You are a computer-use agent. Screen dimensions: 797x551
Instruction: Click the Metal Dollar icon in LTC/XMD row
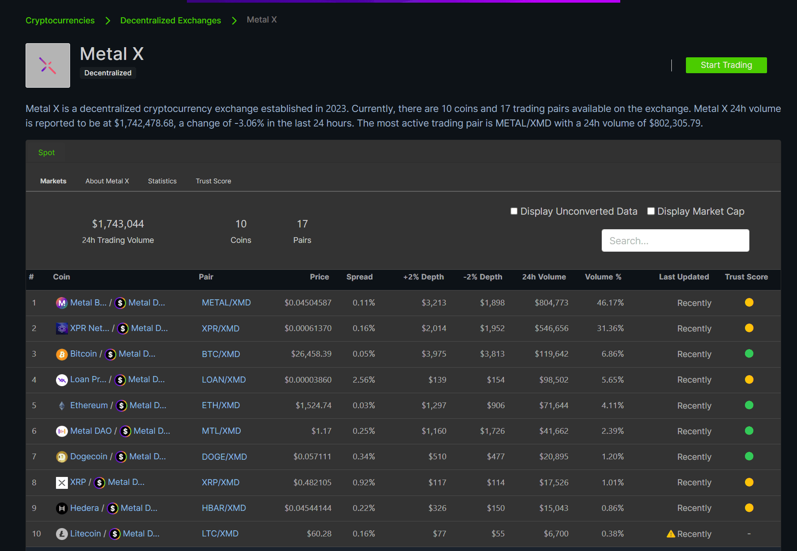click(x=115, y=534)
